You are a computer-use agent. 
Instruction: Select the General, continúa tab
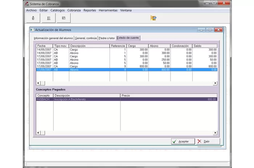coord(86,38)
